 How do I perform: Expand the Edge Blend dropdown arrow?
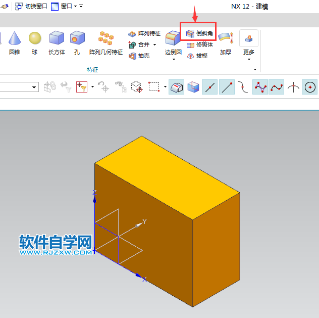pyautogui.click(x=174, y=59)
